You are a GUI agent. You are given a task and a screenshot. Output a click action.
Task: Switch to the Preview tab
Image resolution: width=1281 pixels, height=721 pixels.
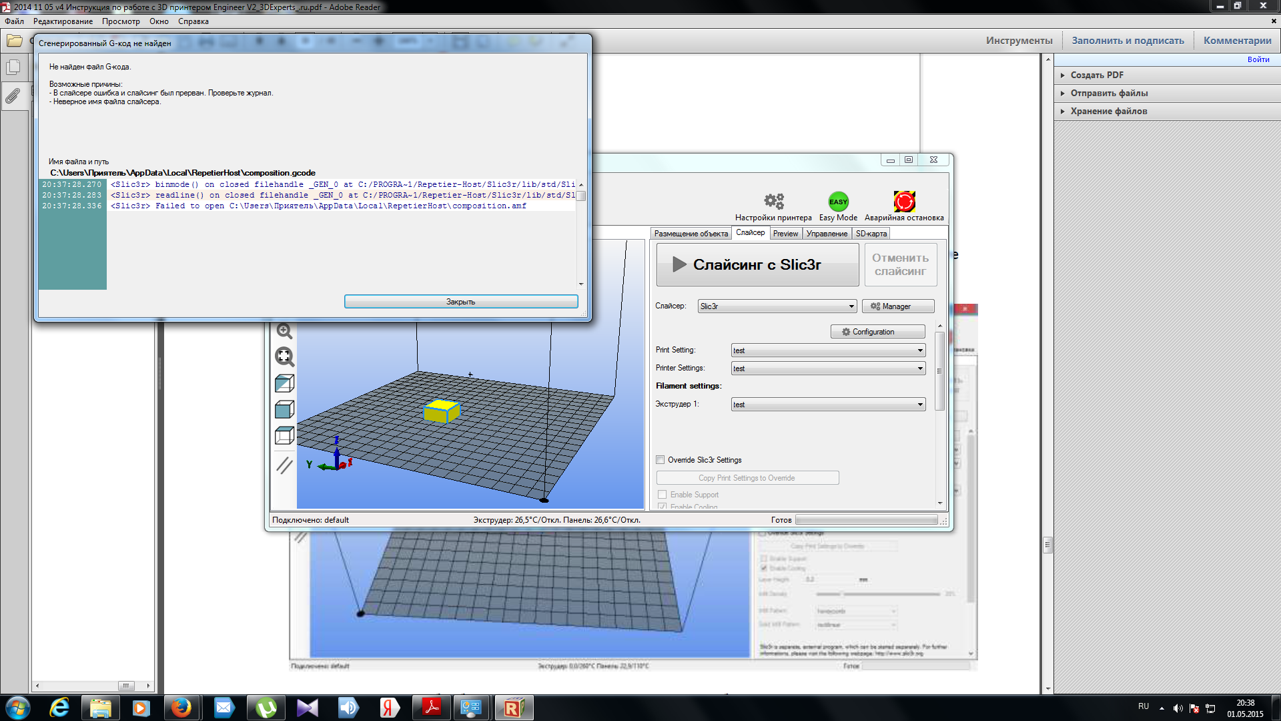coord(785,234)
